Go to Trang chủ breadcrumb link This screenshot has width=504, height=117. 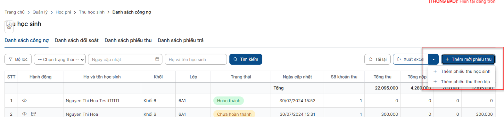pyautogui.click(x=14, y=12)
